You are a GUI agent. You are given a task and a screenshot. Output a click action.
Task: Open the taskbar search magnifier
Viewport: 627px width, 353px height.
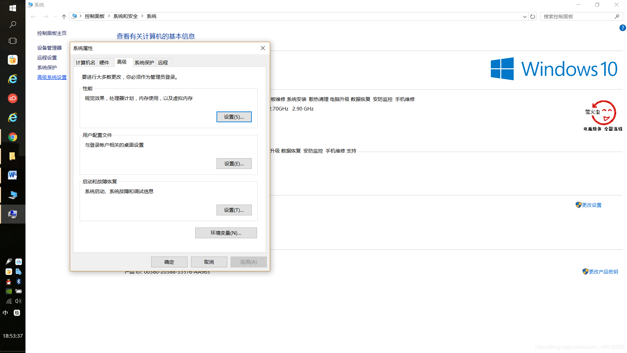[13, 25]
